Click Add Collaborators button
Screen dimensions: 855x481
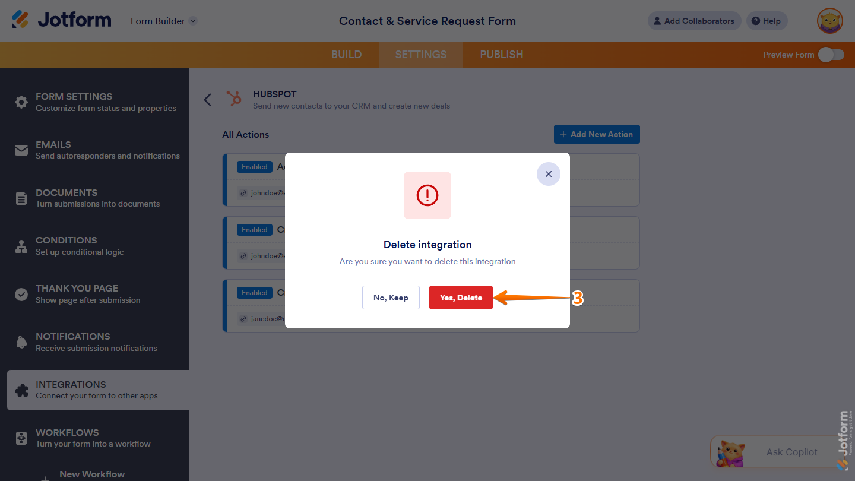(694, 21)
